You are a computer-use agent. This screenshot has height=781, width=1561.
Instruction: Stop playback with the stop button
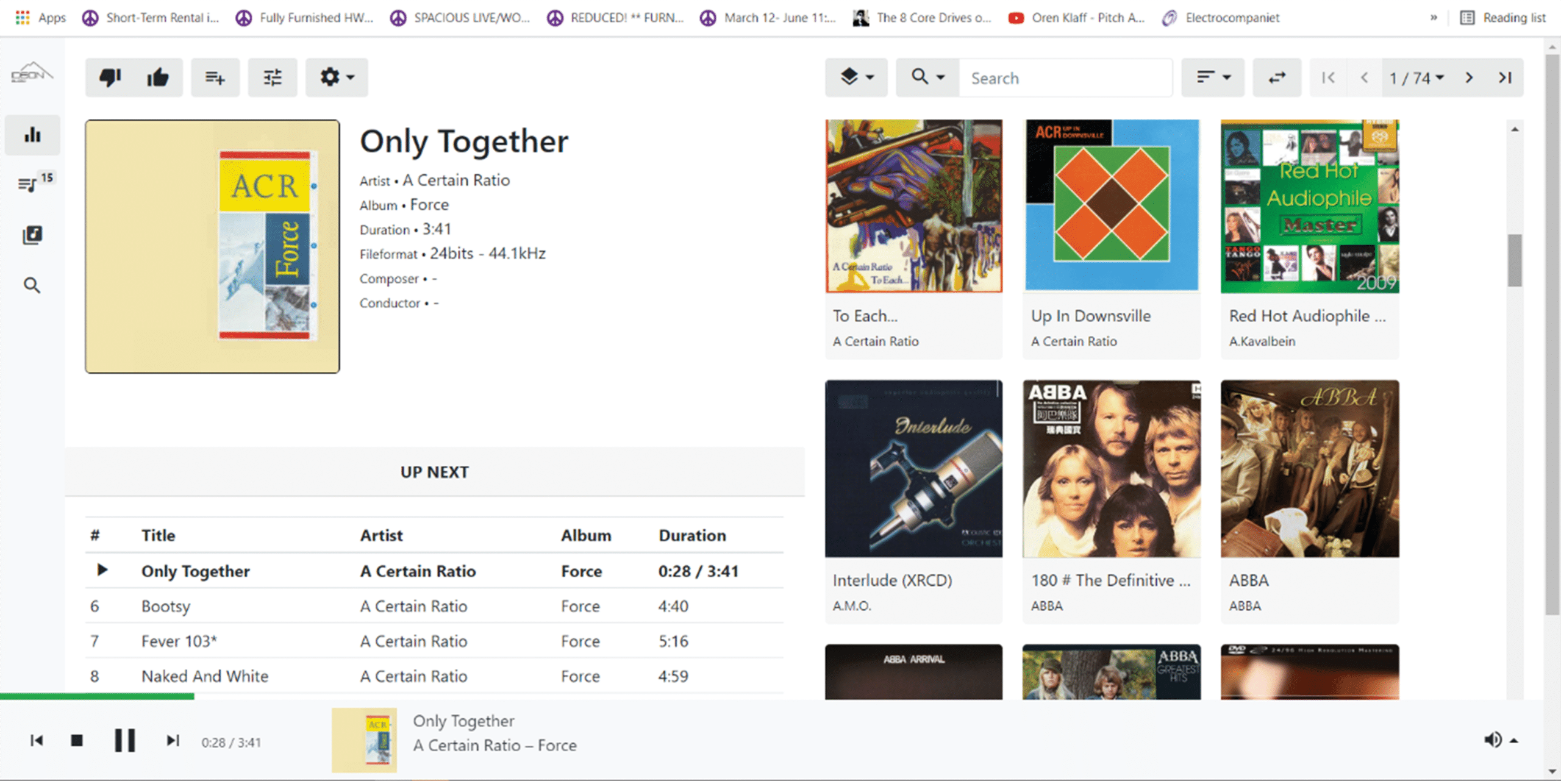(77, 740)
